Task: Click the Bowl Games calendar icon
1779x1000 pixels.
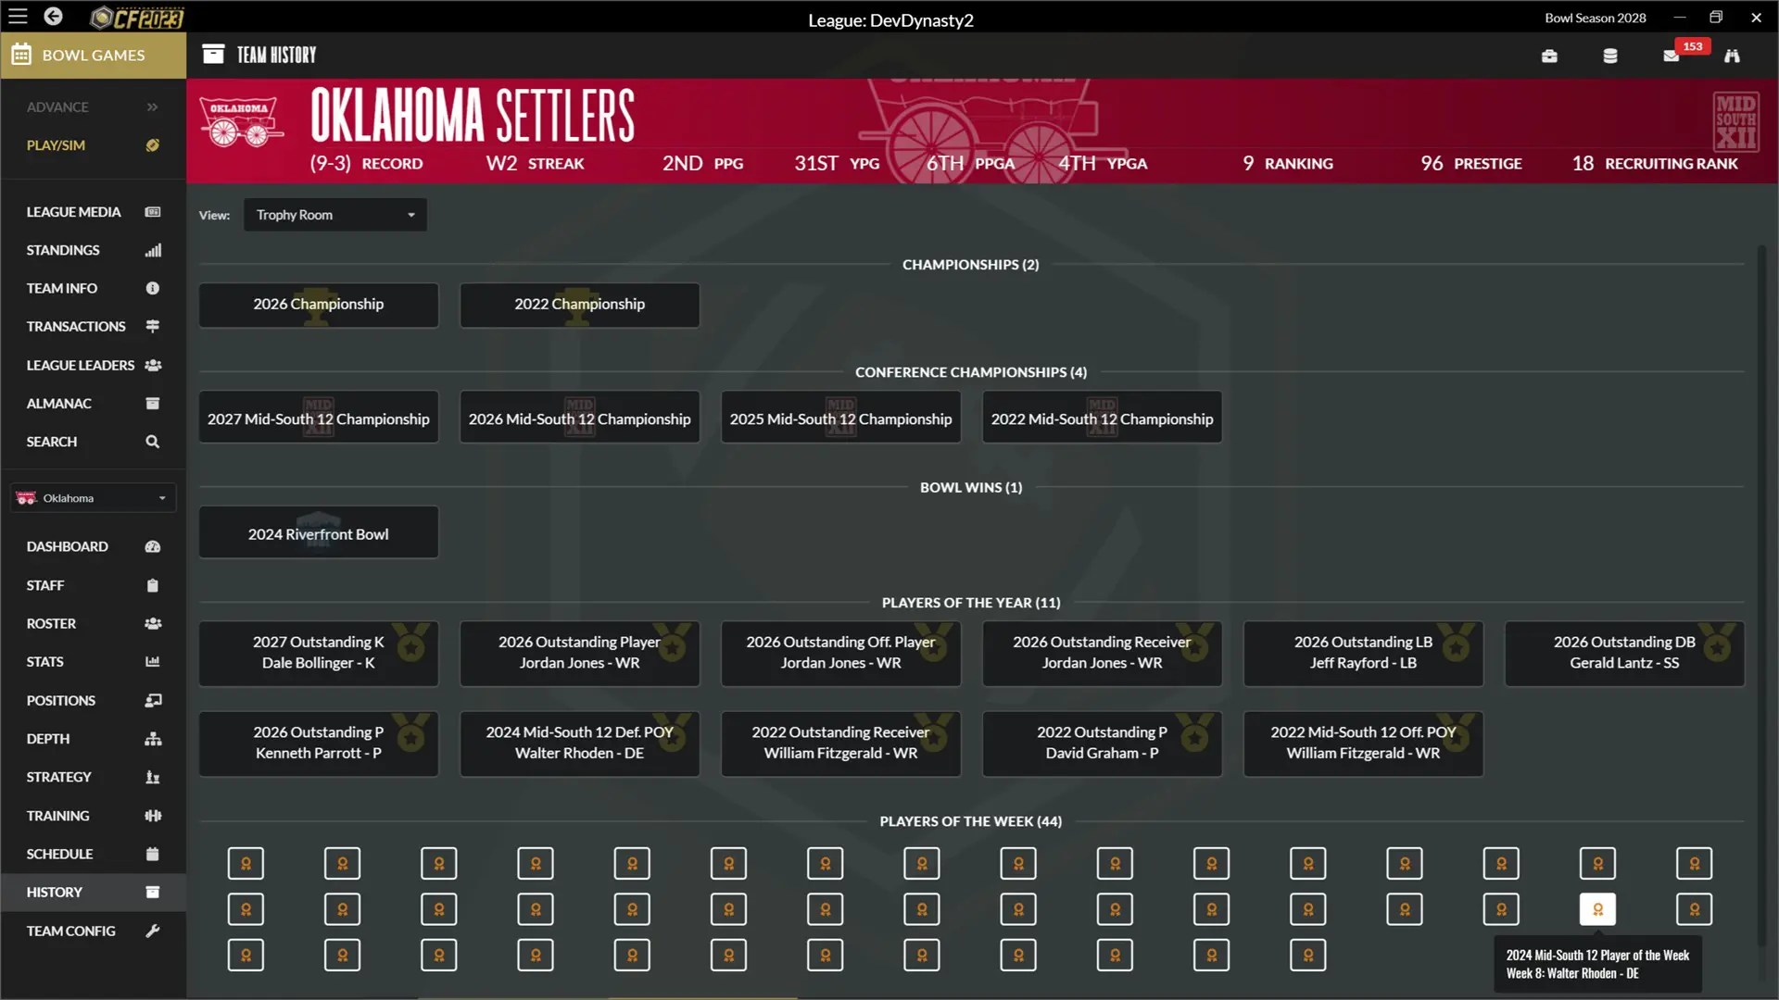Action: pyautogui.click(x=19, y=55)
